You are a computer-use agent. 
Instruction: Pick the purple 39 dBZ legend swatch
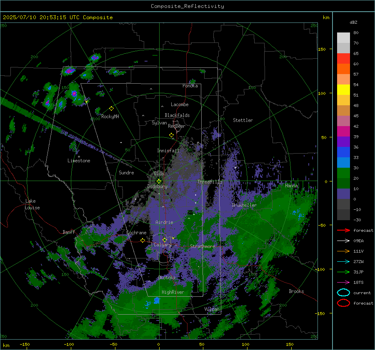tap(343, 141)
